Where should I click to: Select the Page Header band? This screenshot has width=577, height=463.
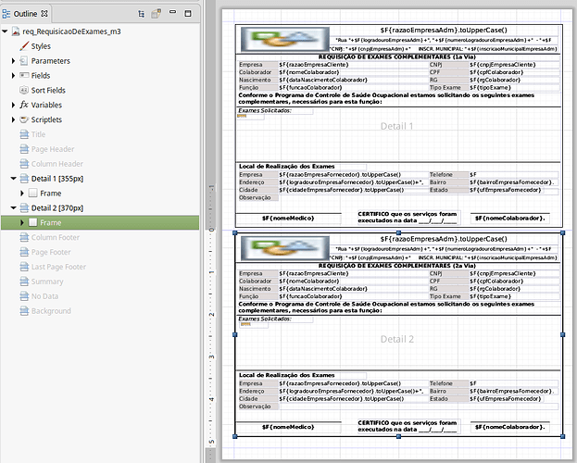click(53, 149)
